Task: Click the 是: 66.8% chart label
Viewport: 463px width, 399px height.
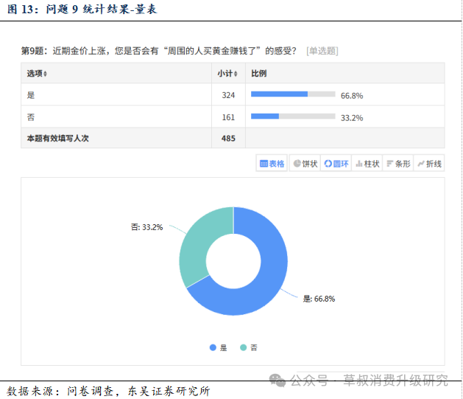Action: [319, 299]
